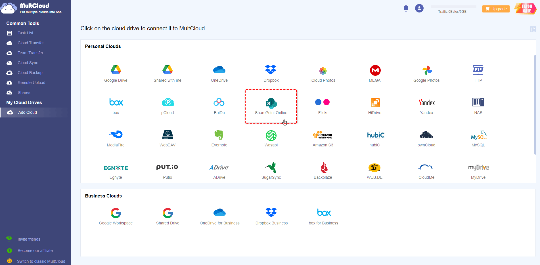Image resolution: width=540 pixels, height=265 pixels.
Task: Click the traffic usage progress bar
Action: click(453, 7)
